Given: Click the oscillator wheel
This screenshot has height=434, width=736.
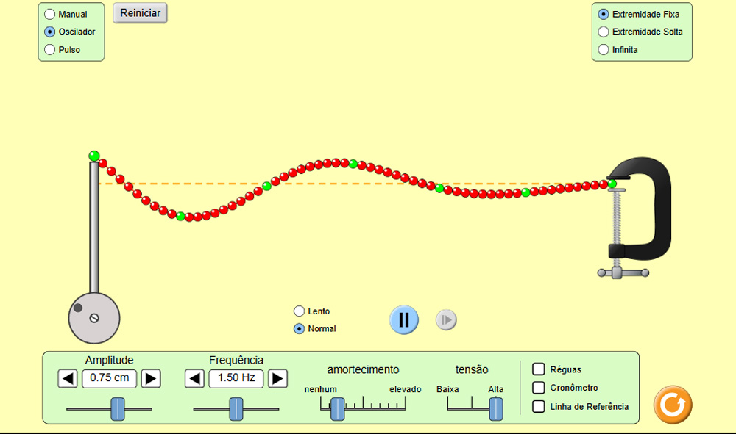Looking at the screenshot, I should pyautogui.click(x=94, y=319).
